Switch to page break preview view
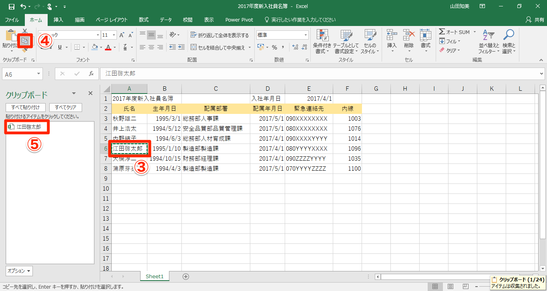547x291 pixels. (466, 286)
